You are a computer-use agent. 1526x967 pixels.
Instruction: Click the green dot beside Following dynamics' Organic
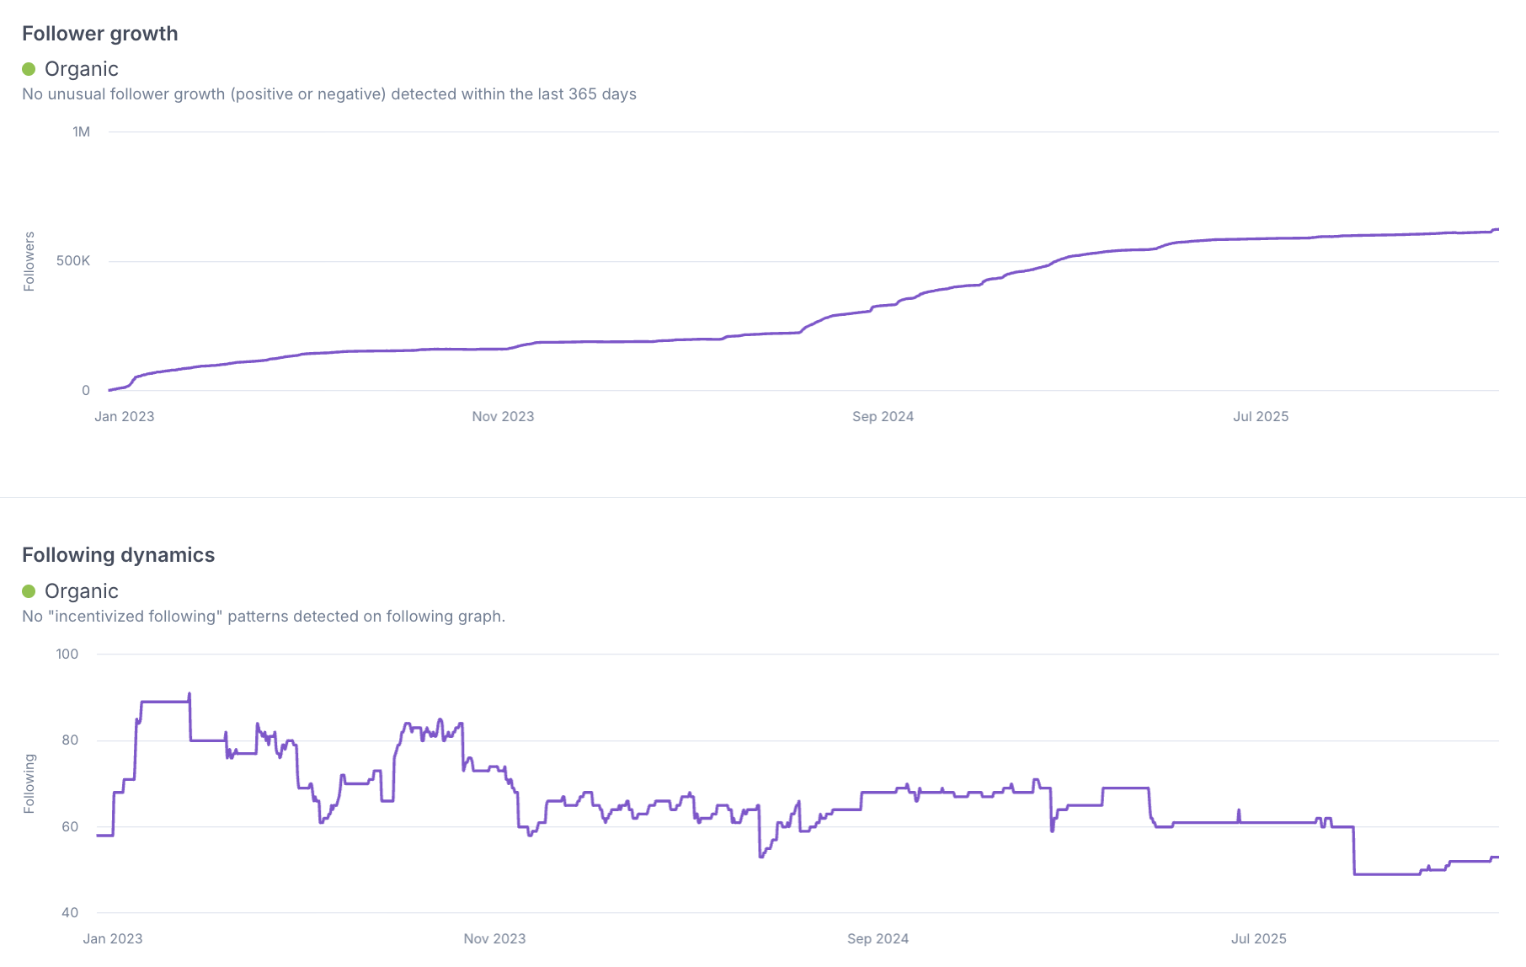tap(29, 591)
